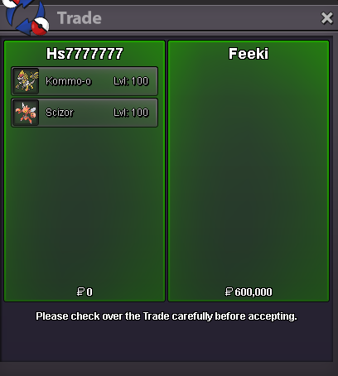Viewport: 338px width, 376px height.
Task: Click the Trade title text
Action: (80, 18)
